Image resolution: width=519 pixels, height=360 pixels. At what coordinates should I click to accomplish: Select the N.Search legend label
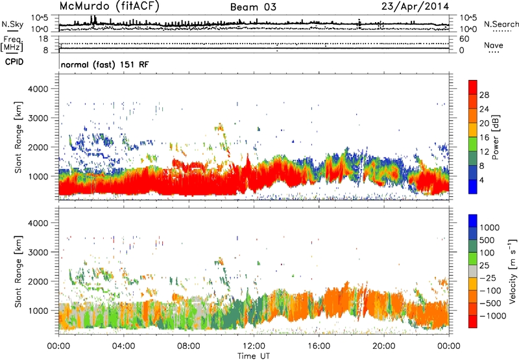[x=501, y=24]
